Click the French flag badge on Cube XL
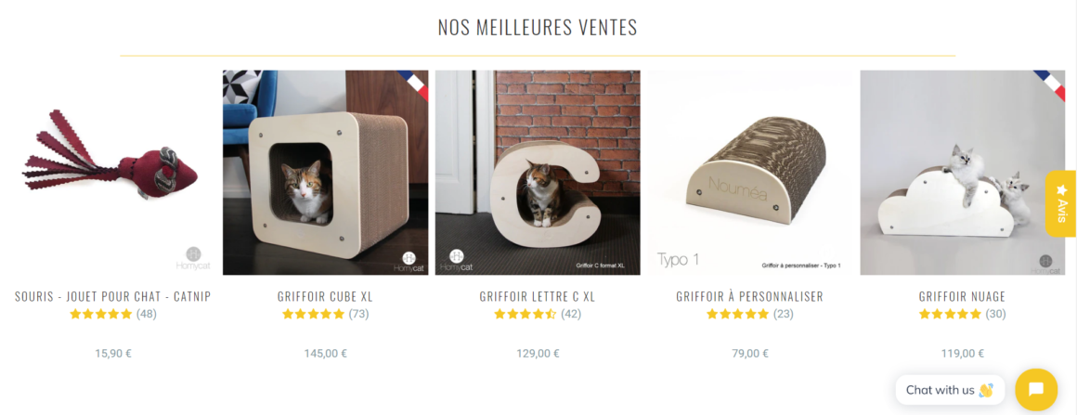Viewport: 1077px width, 415px height. (414, 84)
